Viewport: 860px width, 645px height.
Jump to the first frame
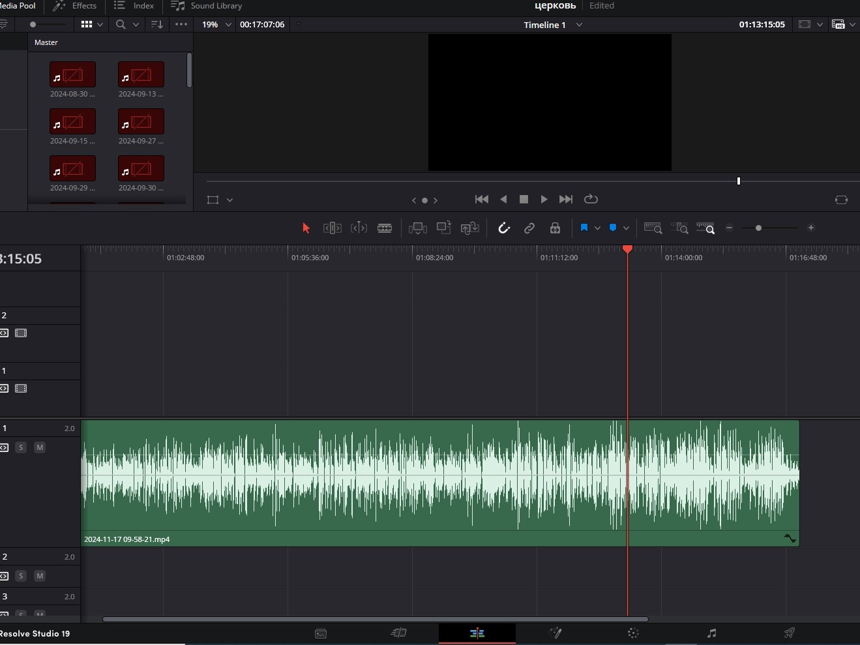482,199
